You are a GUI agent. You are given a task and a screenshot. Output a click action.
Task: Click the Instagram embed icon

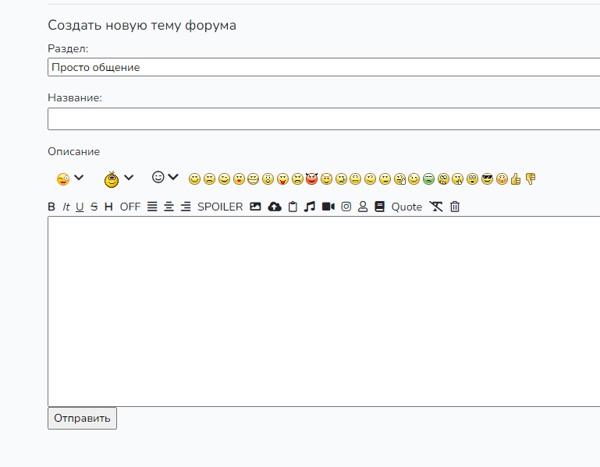[346, 207]
